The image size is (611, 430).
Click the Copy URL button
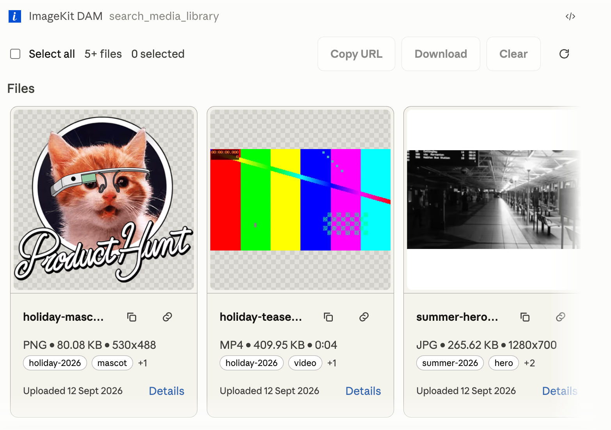tap(356, 54)
